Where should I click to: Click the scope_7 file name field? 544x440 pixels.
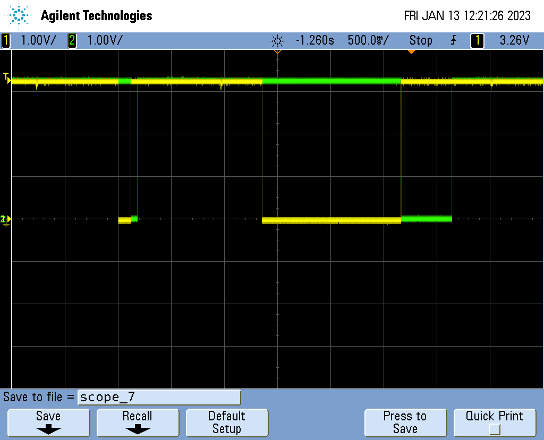click(x=159, y=397)
